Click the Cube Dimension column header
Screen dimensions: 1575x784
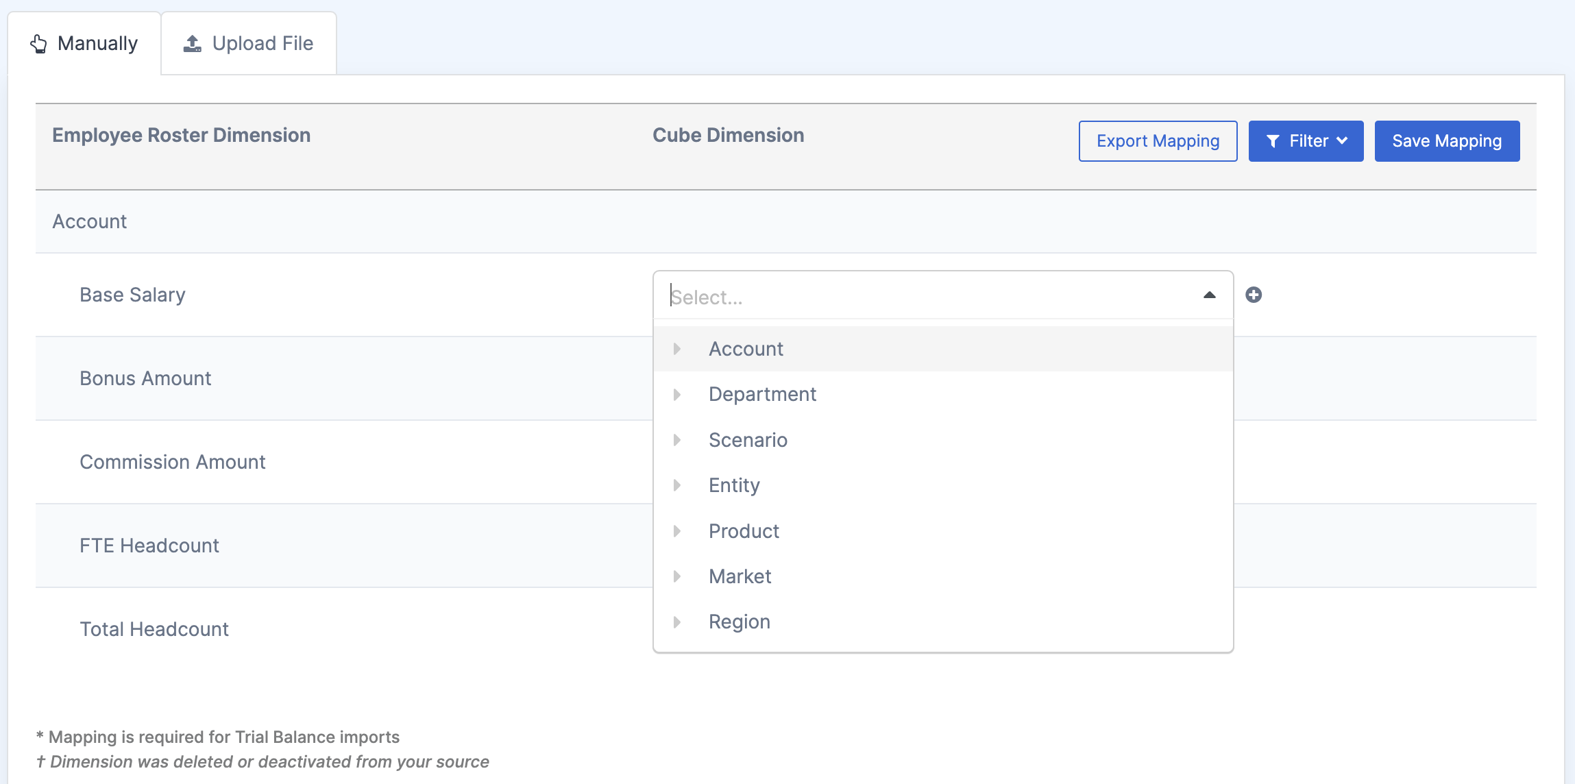click(728, 135)
